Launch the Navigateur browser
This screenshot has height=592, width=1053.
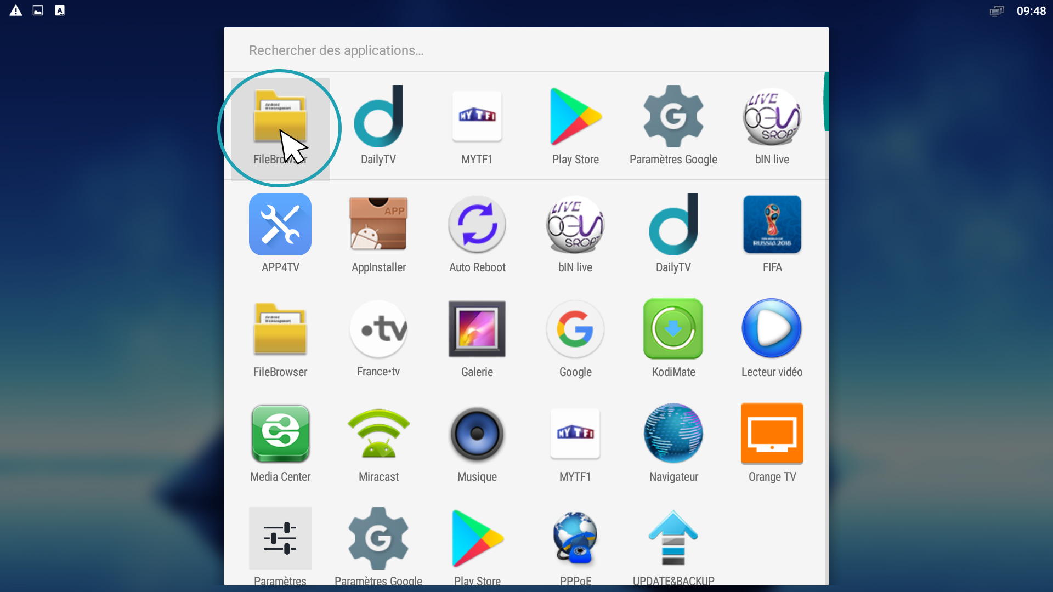pos(673,443)
